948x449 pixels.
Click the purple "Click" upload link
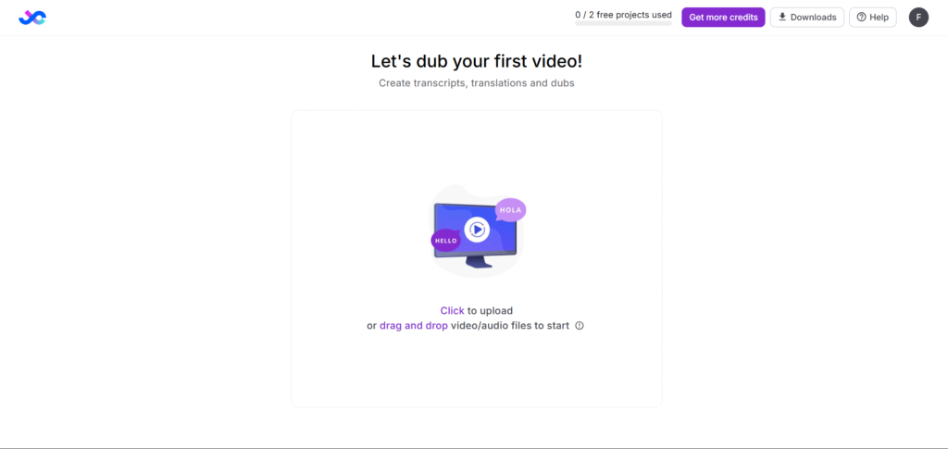[452, 311]
